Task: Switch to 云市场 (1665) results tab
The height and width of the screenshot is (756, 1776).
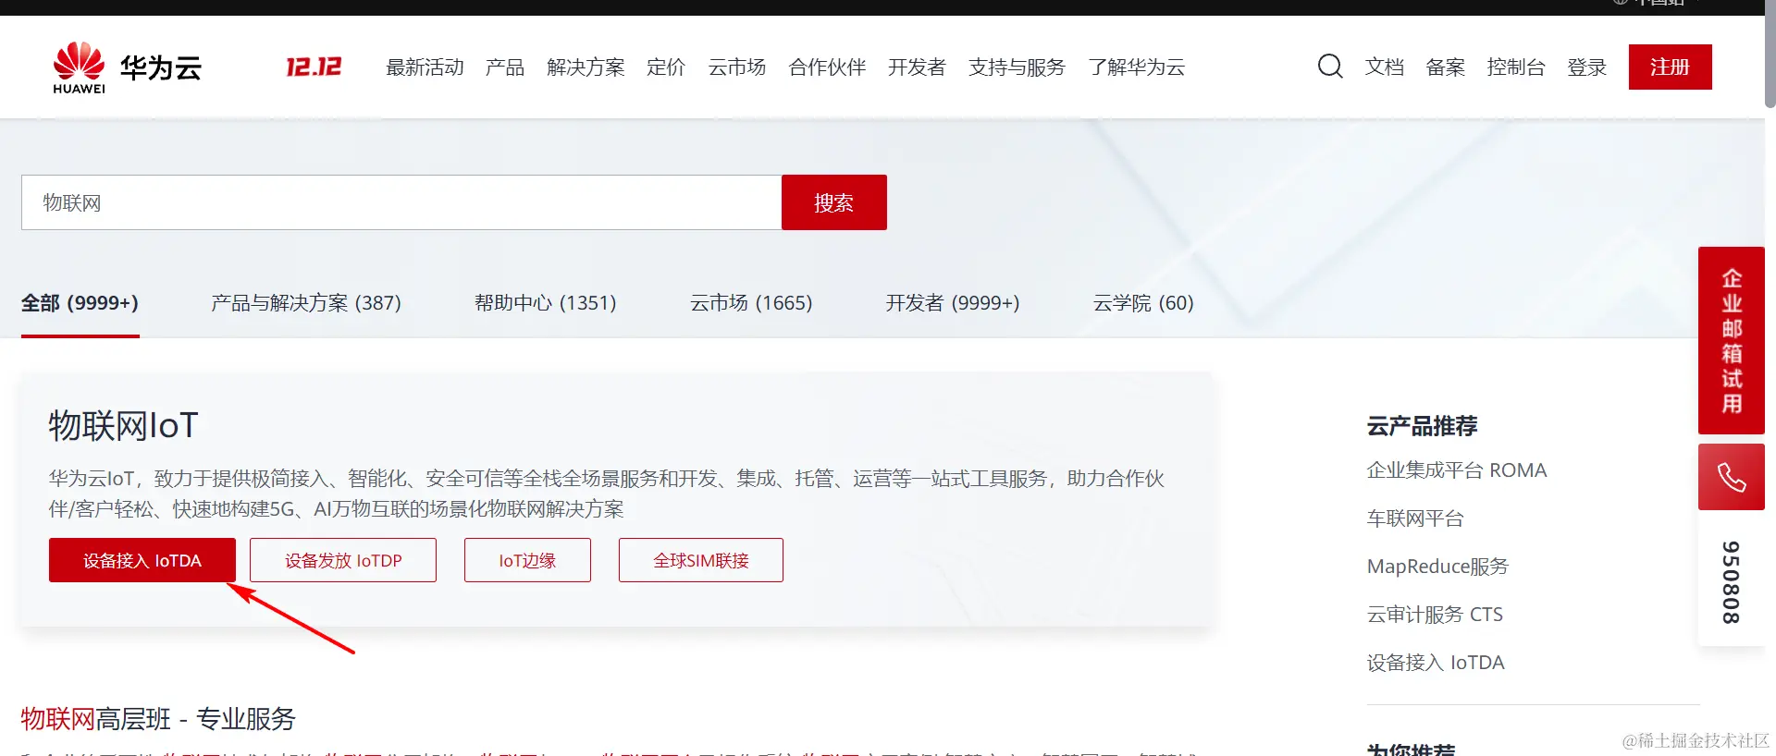Action: pyautogui.click(x=751, y=303)
